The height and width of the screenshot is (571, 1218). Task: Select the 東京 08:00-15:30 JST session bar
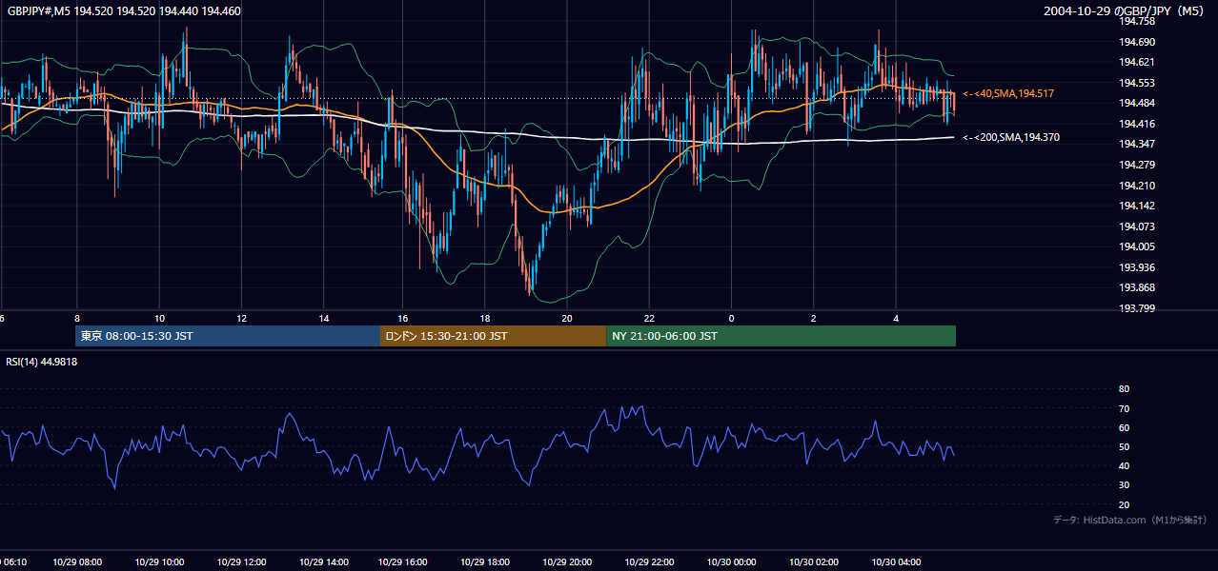(x=228, y=336)
